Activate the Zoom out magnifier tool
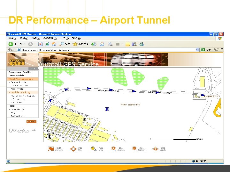The height and width of the screenshot is (172, 230). tap(134, 149)
